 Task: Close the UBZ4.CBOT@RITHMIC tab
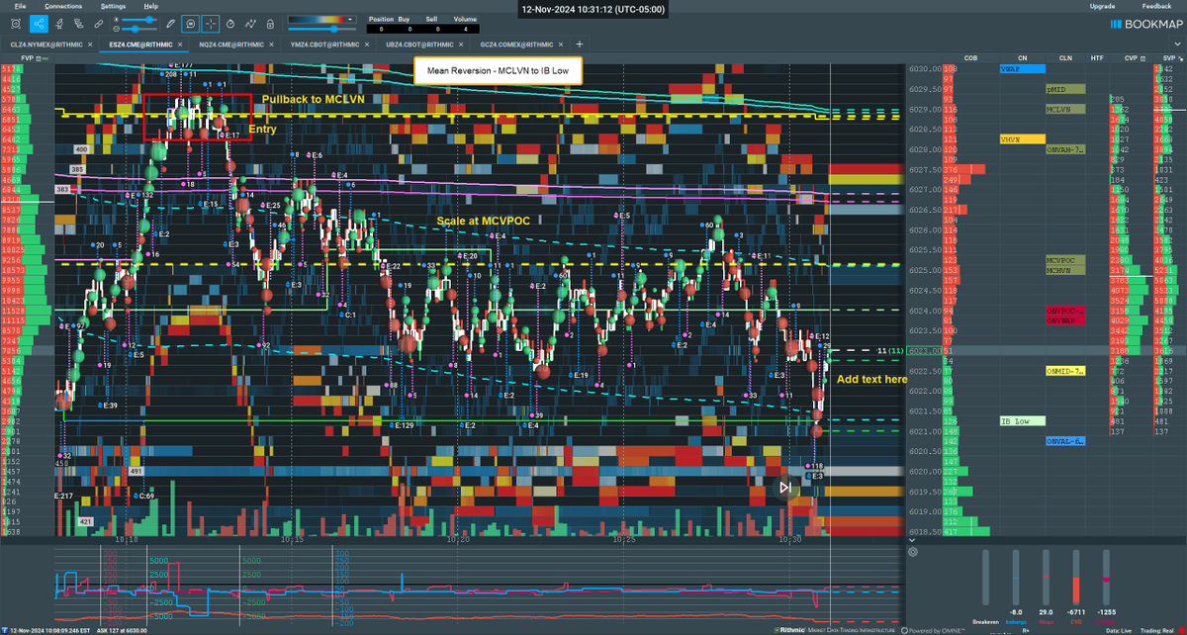(463, 45)
